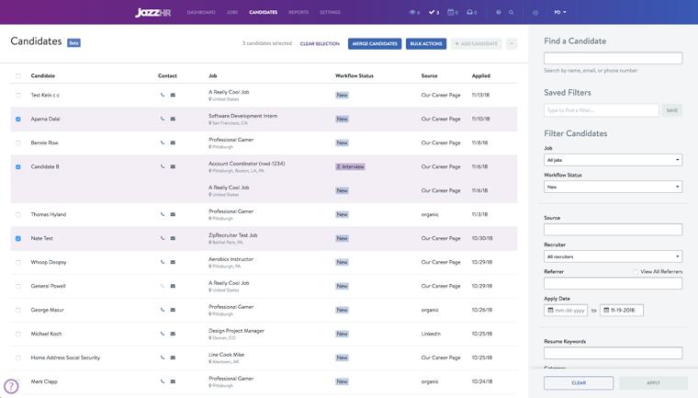Email Aparna Dalal via envelope icon

tap(173, 119)
